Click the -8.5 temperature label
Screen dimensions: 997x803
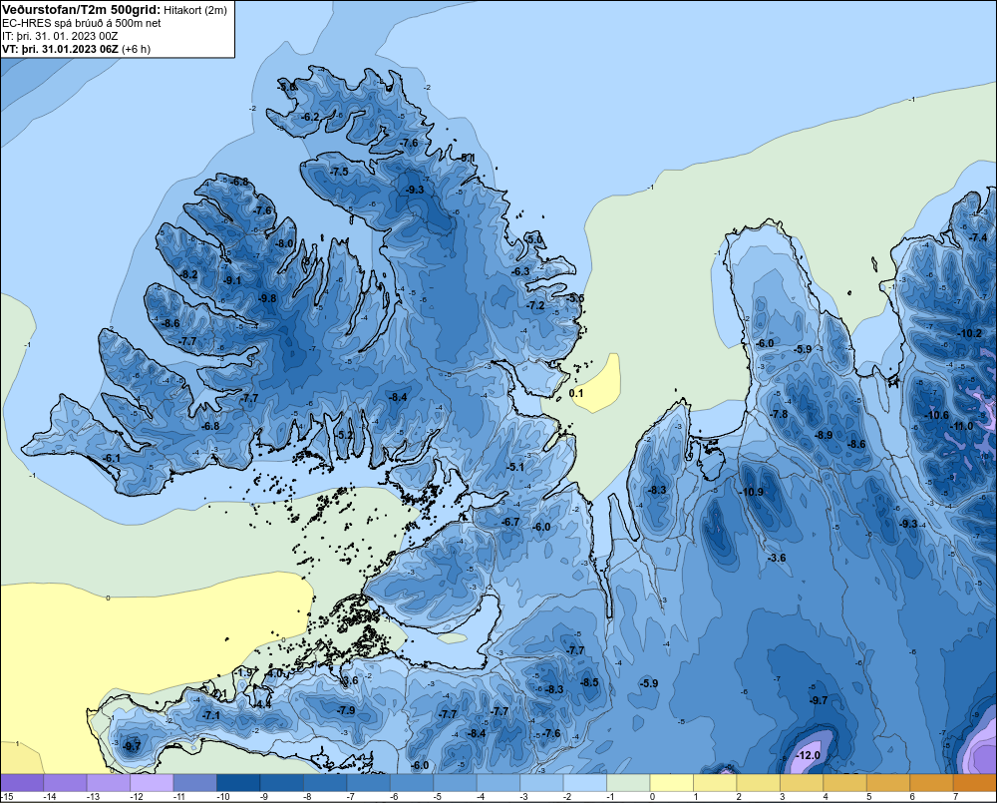pyautogui.click(x=589, y=682)
